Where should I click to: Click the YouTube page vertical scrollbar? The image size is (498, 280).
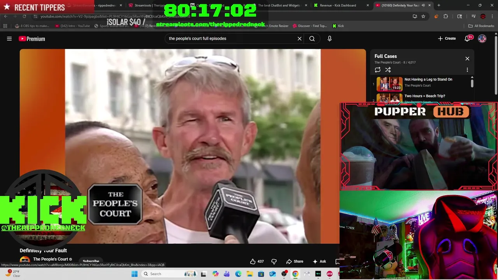496,65
